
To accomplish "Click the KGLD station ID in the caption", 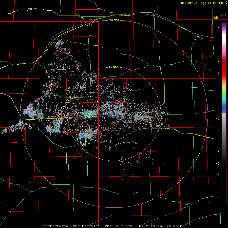I will [144, 226].
